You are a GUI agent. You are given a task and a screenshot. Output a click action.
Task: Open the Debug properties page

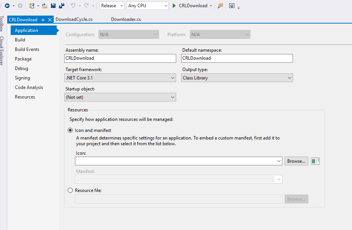(x=22, y=68)
